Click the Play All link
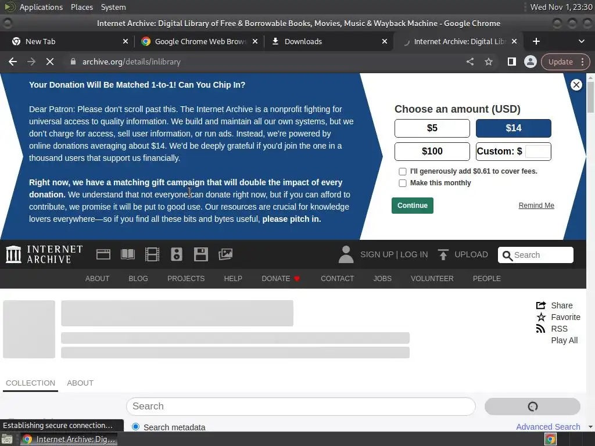 [x=564, y=340]
